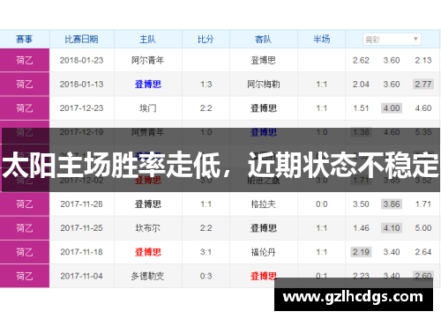Viewport: 441px width, 319px height.
Task: Click home team 多德勒支
Action: point(147,276)
